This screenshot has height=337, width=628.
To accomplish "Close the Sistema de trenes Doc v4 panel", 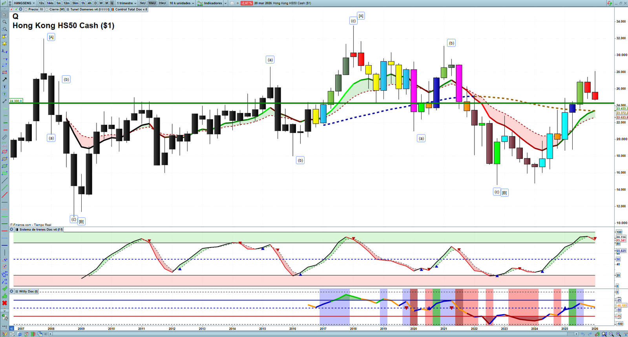I will click(11, 230).
